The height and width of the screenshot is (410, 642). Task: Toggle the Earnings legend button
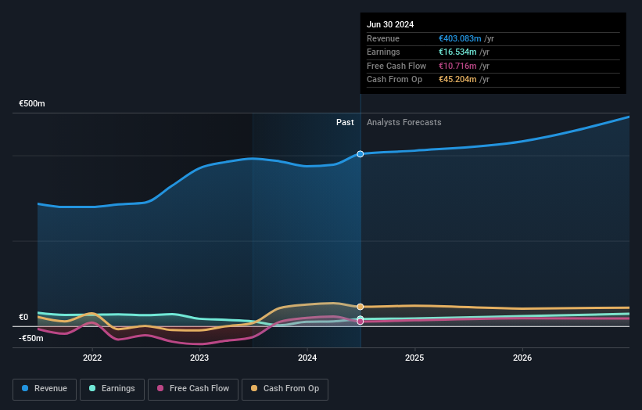click(x=112, y=389)
